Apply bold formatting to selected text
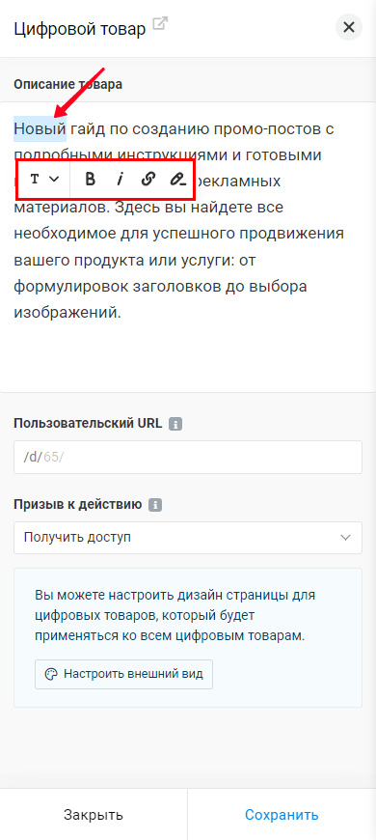376x840 pixels. point(91,179)
